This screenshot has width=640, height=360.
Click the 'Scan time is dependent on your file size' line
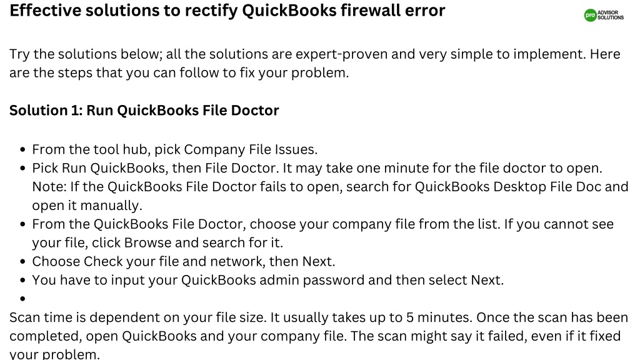click(x=319, y=317)
